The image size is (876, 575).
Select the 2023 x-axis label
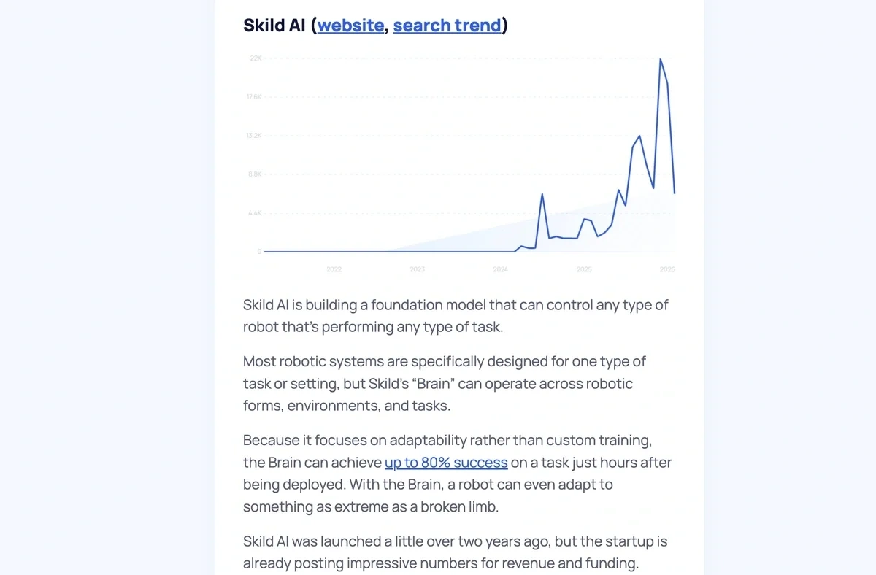pyautogui.click(x=417, y=269)
